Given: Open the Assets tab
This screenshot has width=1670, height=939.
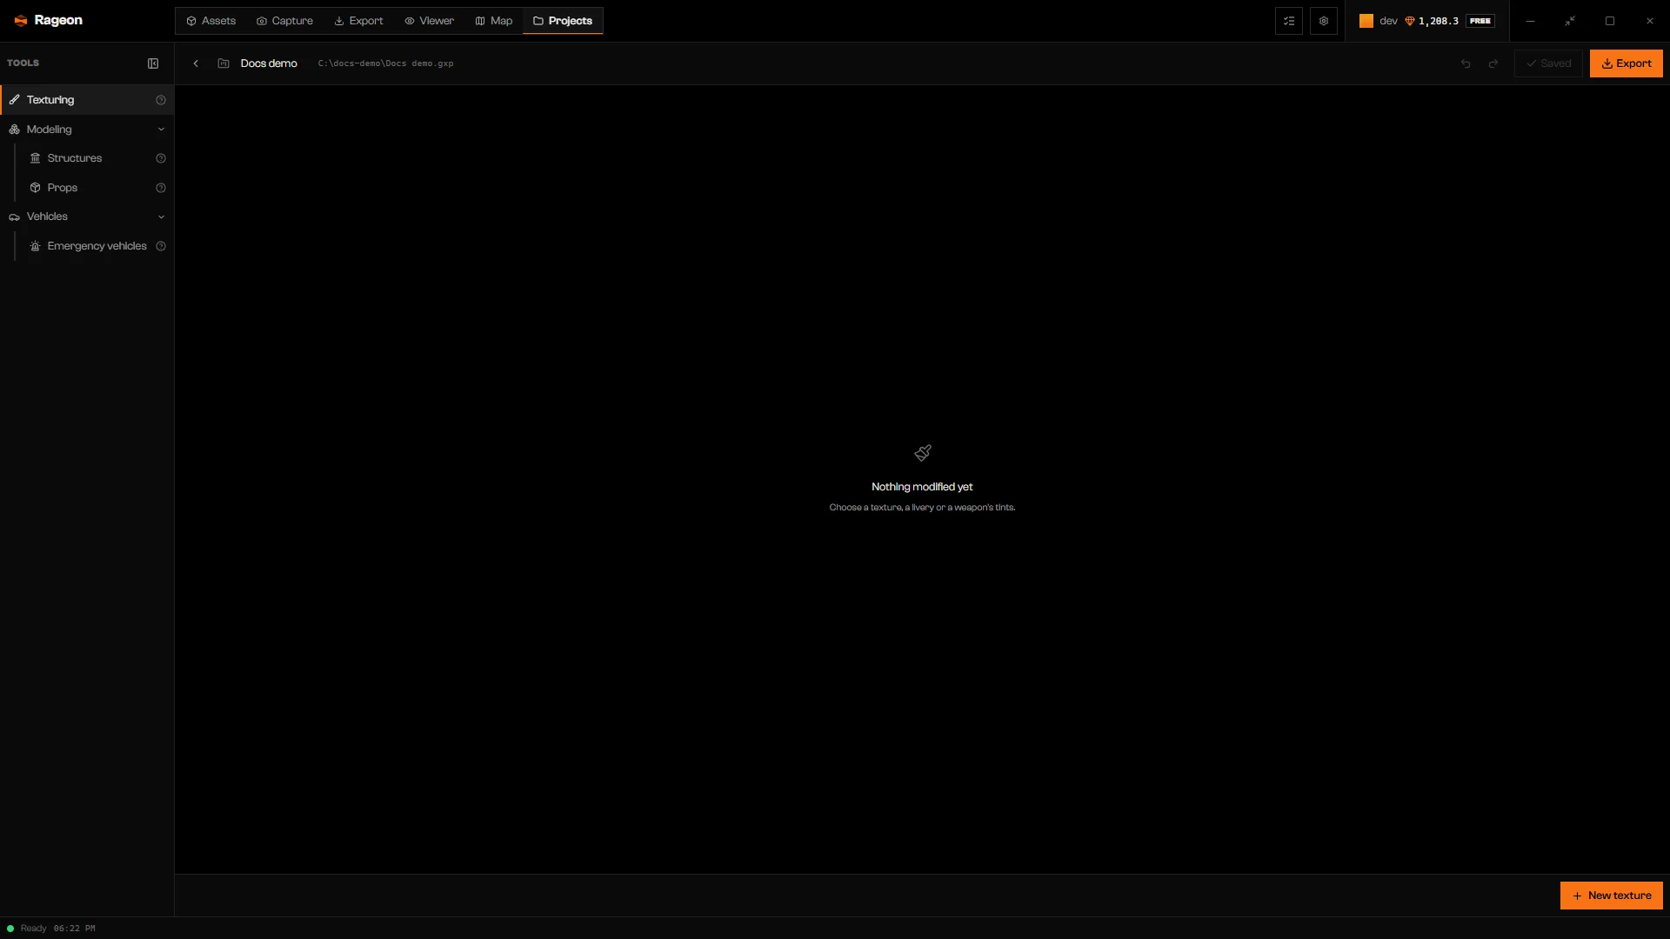Looking at the screenshot, I should tap(210, 21).
